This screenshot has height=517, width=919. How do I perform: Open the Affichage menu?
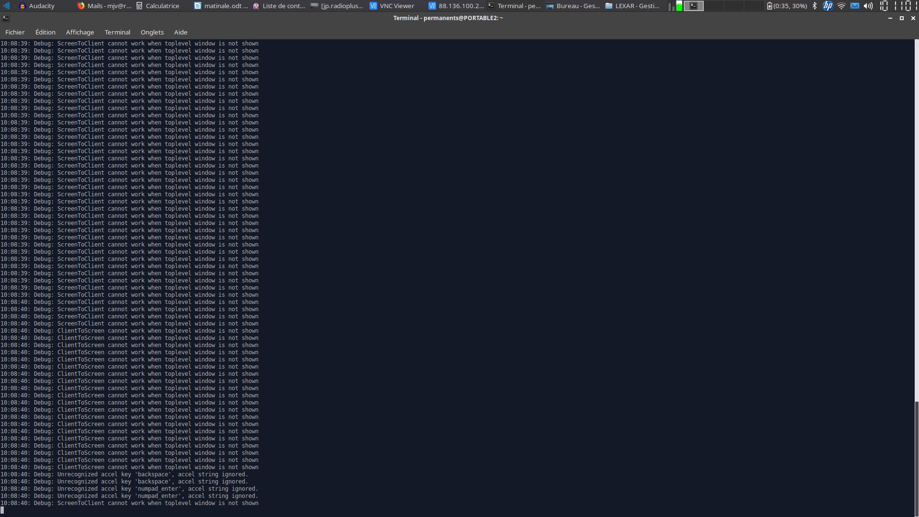click(80, 32)
